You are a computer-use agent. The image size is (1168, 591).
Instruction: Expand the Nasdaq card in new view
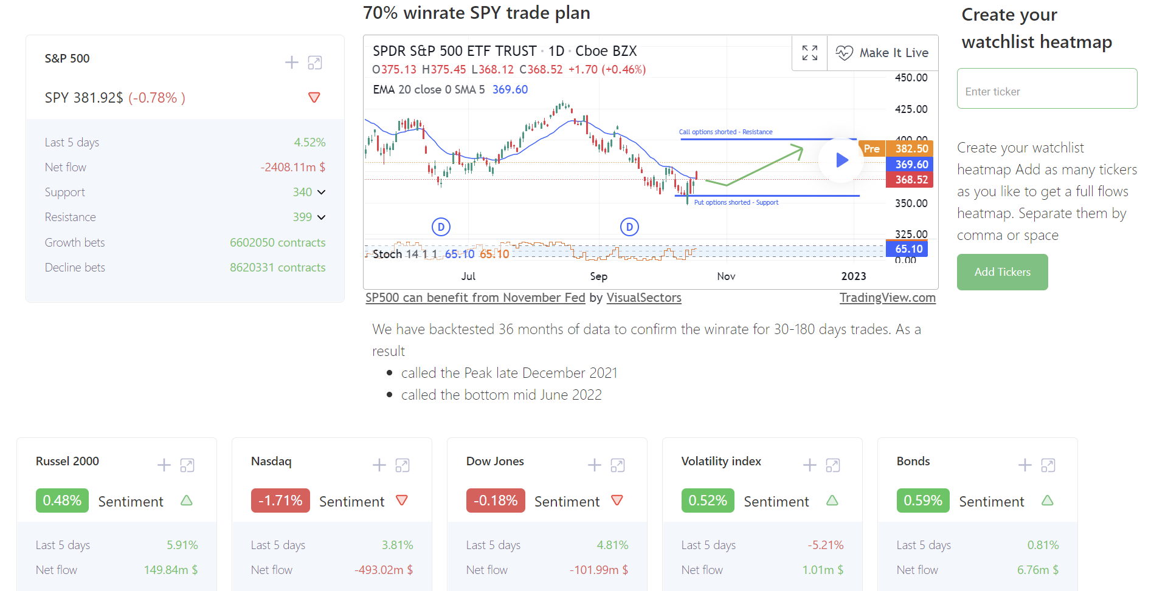[403, 465]
